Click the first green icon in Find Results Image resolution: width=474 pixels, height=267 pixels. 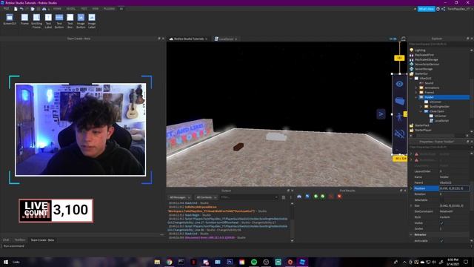pyautogui.click(x=316, y=197)
